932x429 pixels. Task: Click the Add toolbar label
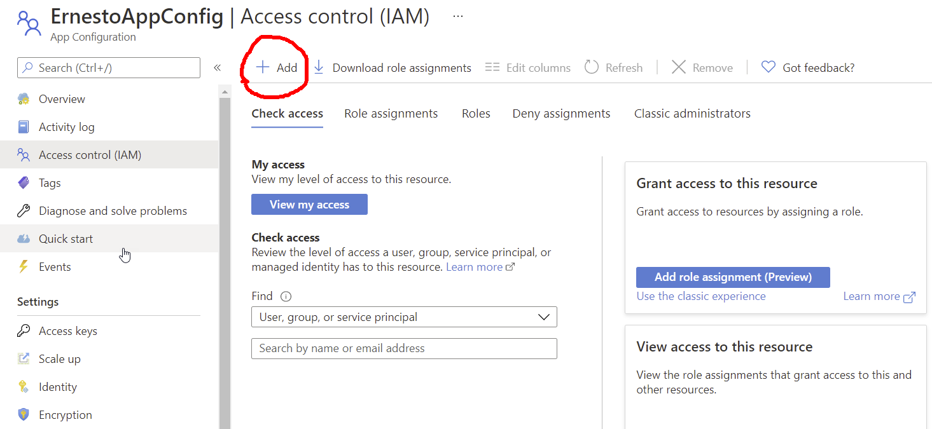[287, 68]
